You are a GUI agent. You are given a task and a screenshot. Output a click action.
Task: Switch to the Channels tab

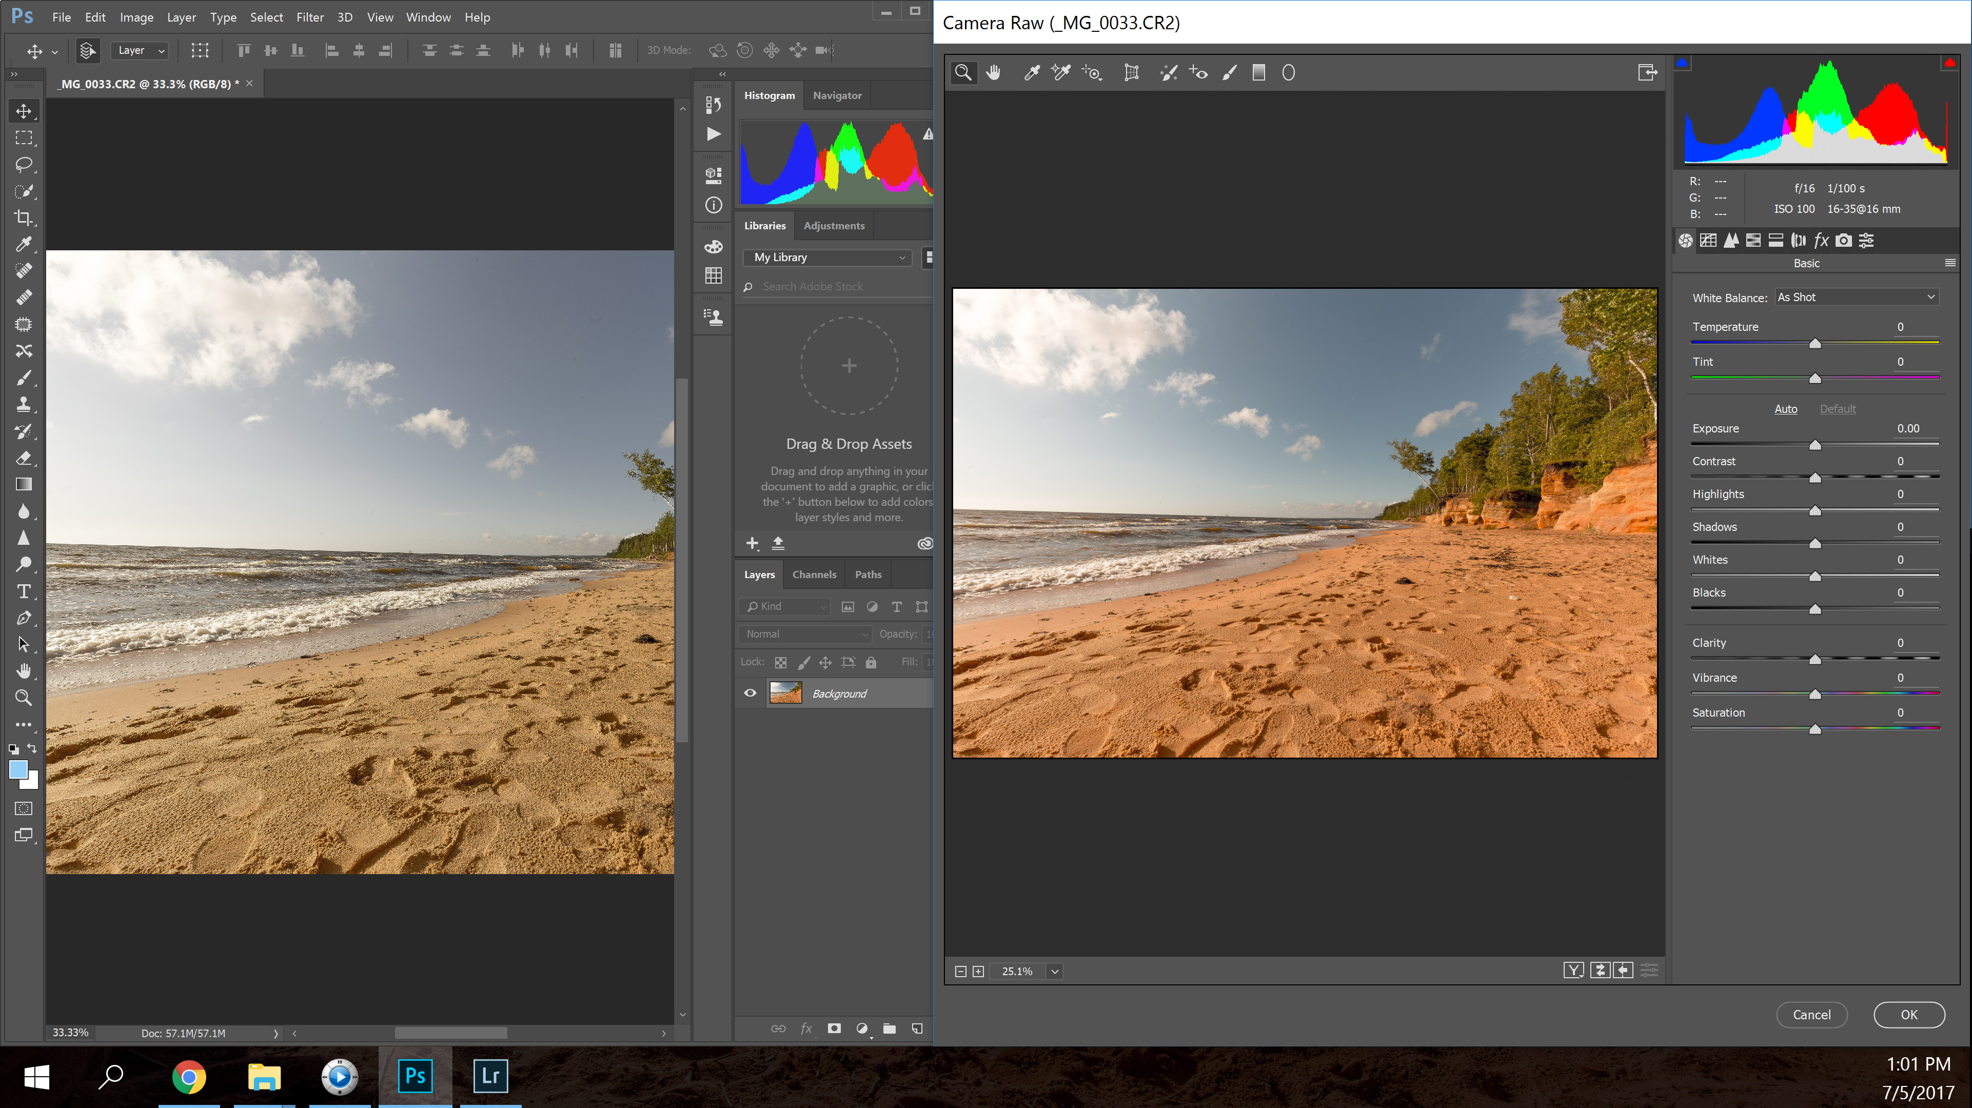point(814,575)
